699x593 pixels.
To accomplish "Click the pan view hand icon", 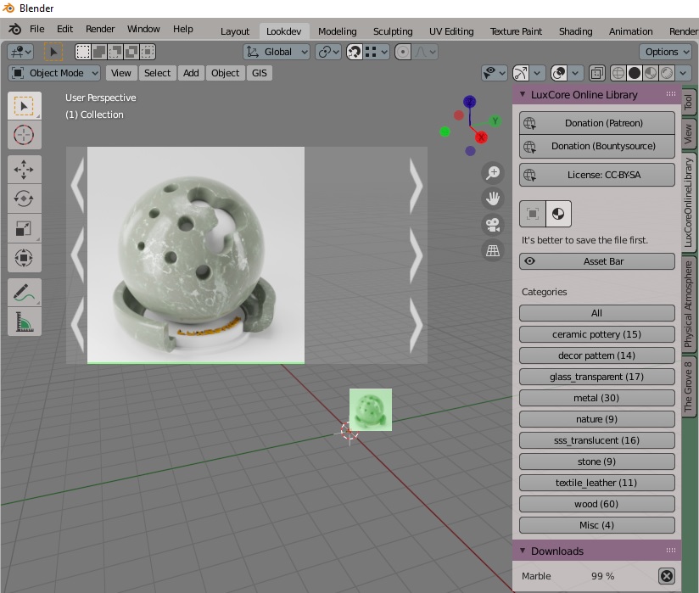I will [493, 199].
